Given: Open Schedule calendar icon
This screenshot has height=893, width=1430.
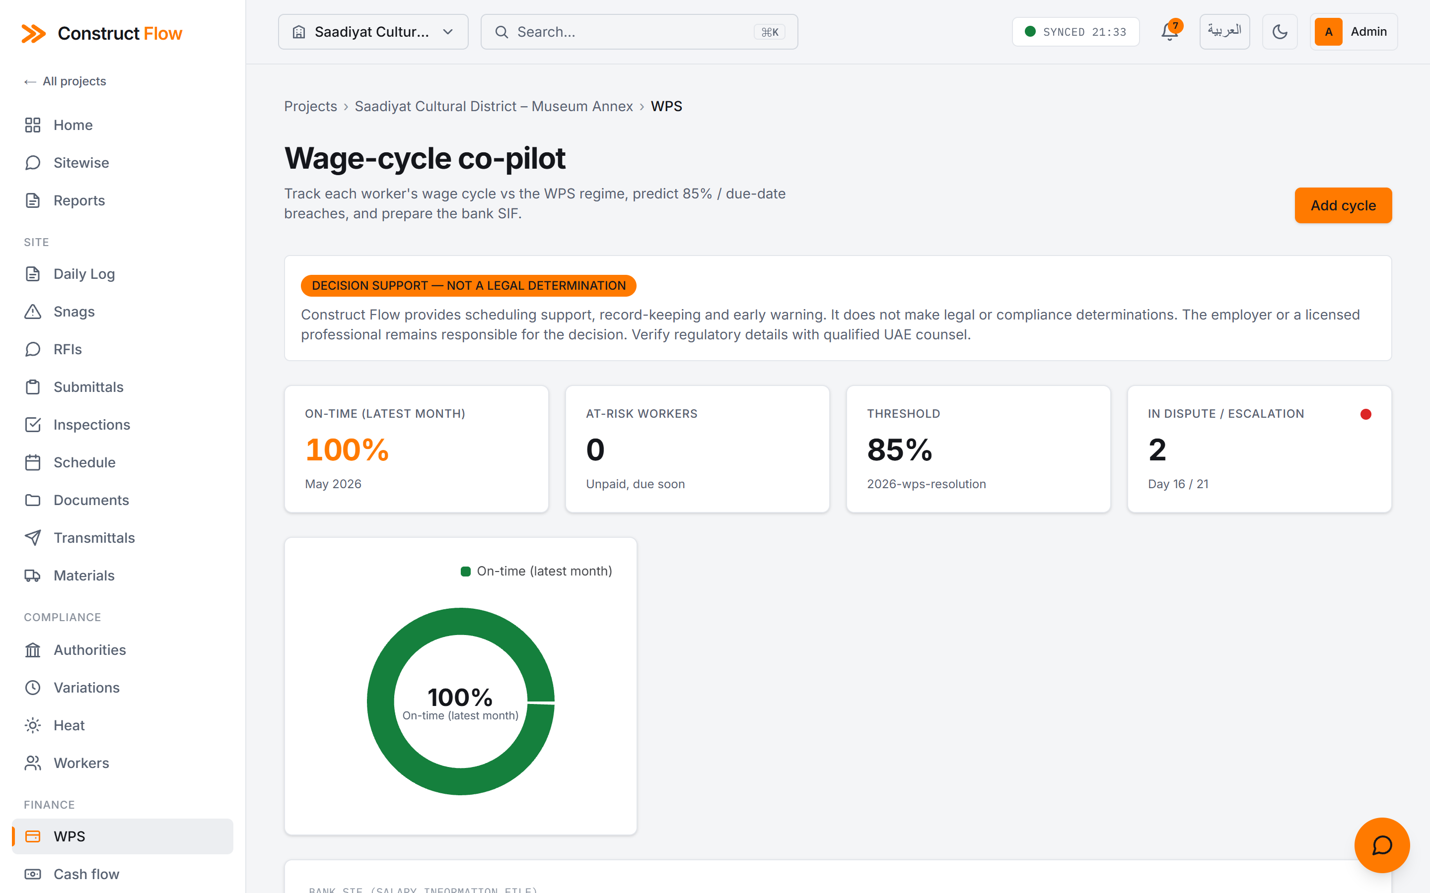Looking at the screenshot, I should pos(32,462).
